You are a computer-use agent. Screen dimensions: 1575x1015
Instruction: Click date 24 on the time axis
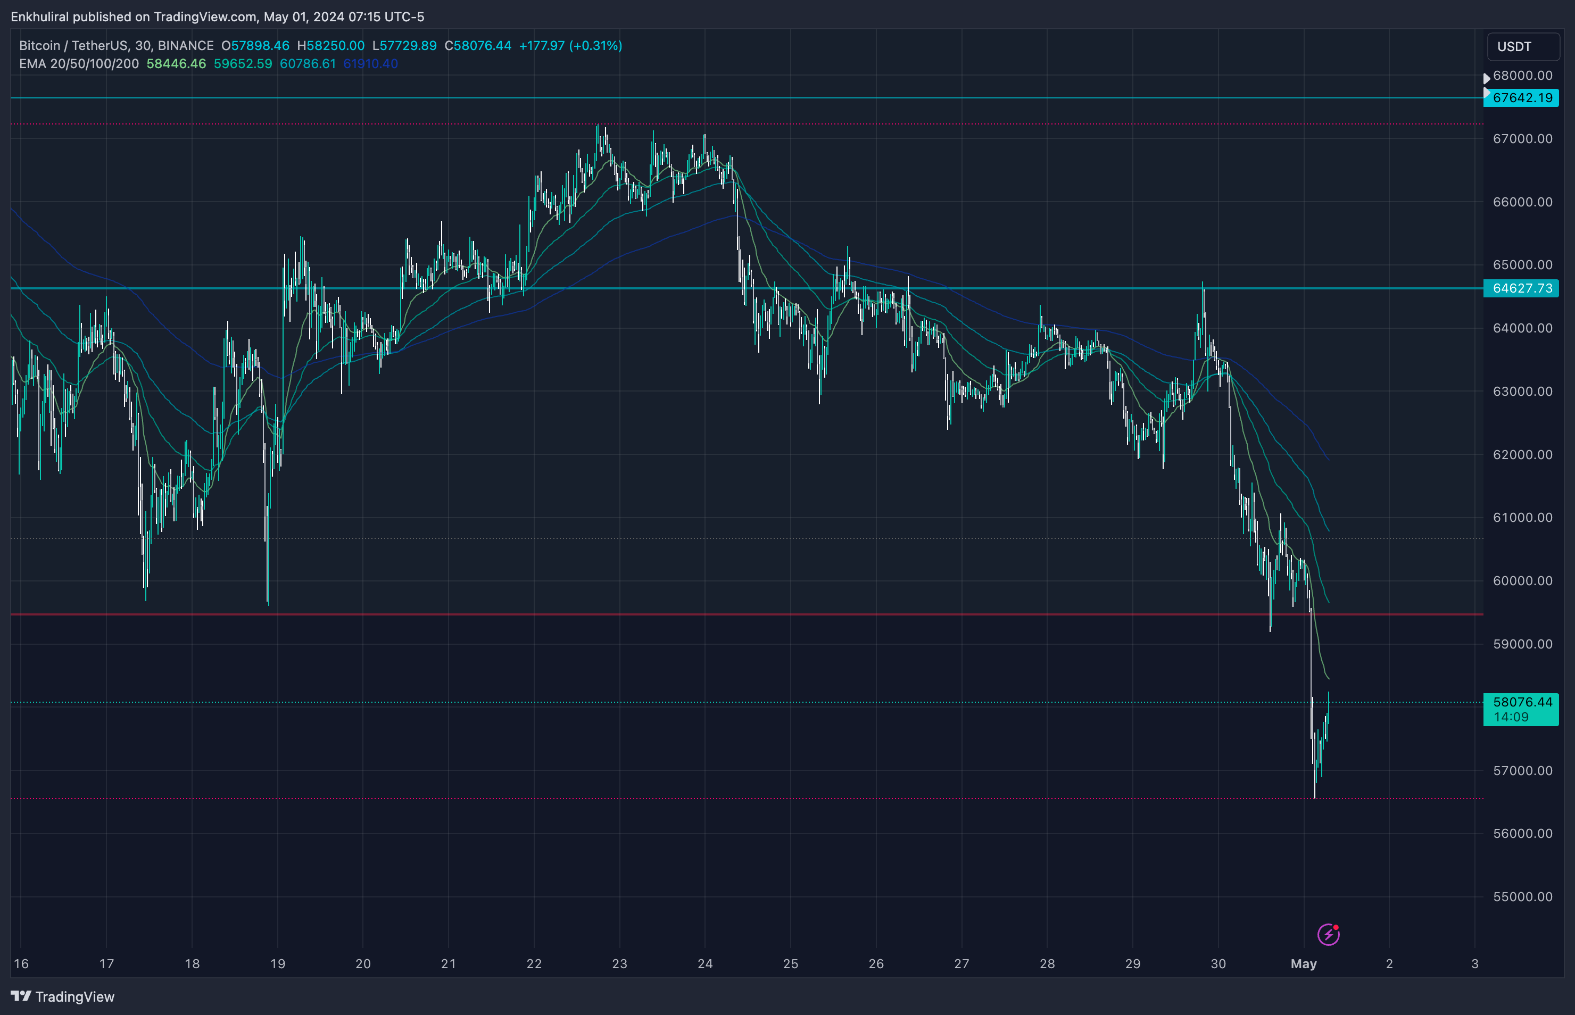click(x=705, y=963)
